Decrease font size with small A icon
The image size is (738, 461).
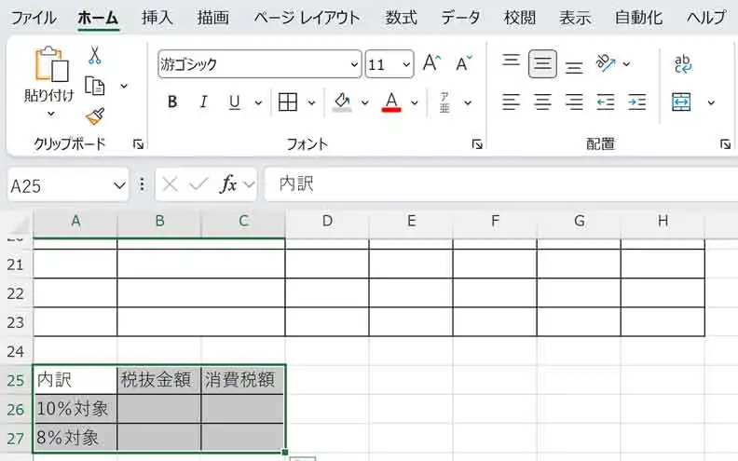(464, 63)
